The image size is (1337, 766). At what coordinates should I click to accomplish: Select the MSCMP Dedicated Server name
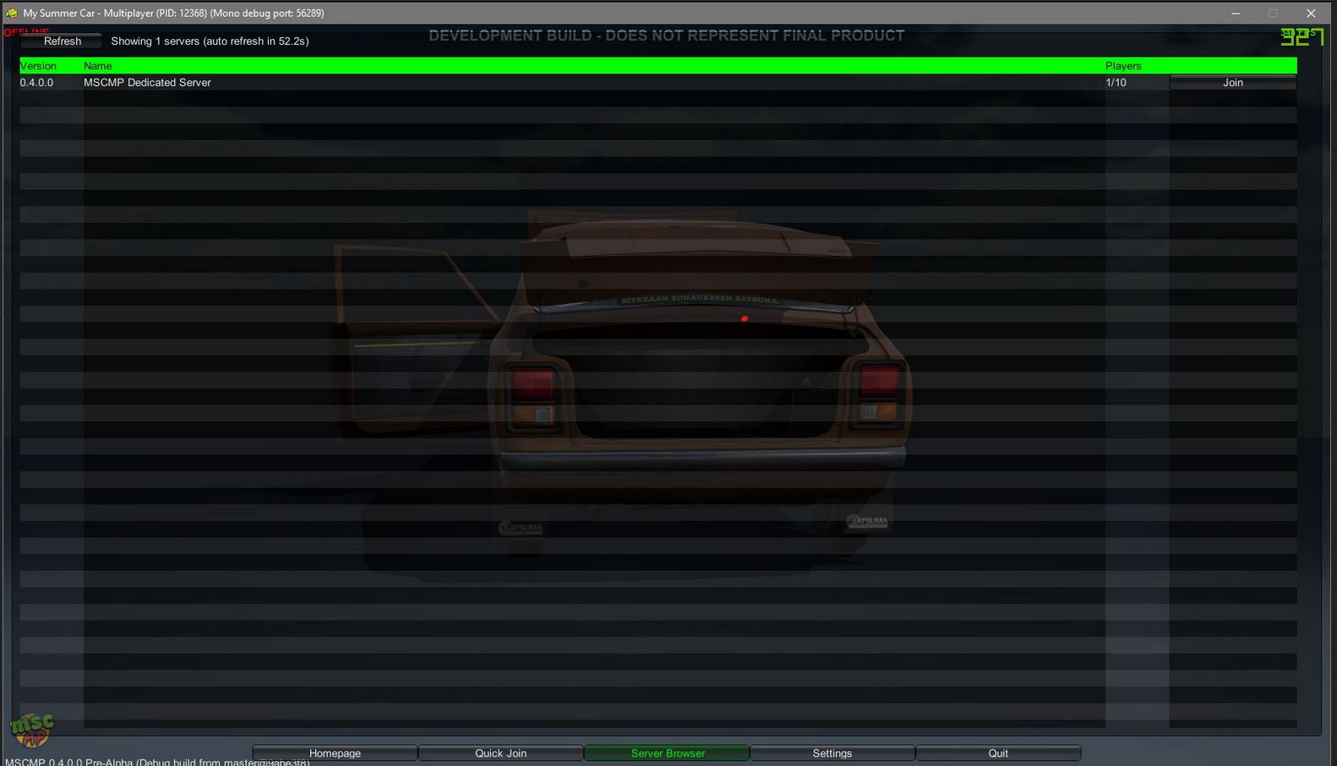[147, 83]
